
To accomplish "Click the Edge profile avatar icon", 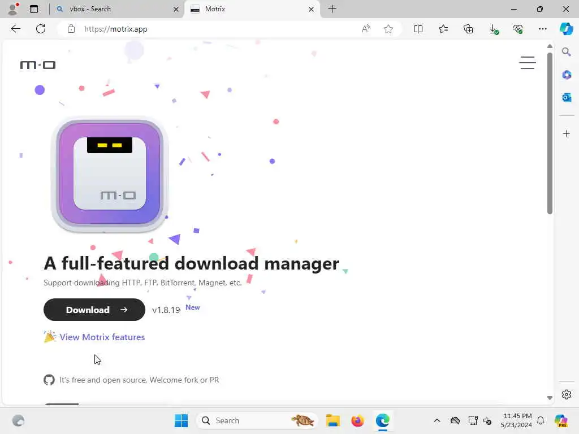I will click(x=14, y=9).
